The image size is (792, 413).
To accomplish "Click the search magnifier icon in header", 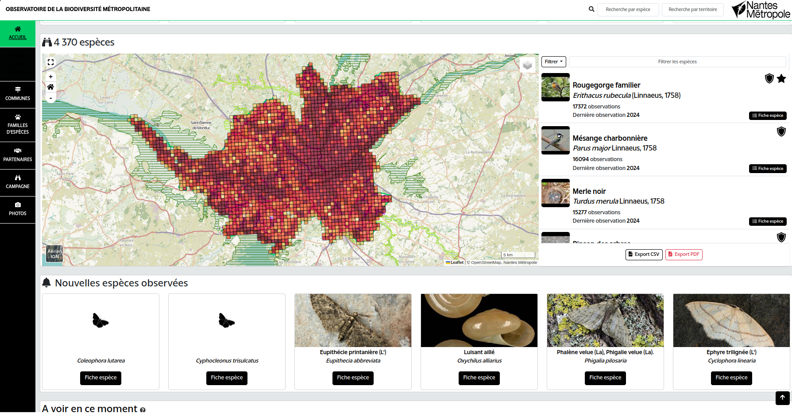I will (x=591, y=9).
